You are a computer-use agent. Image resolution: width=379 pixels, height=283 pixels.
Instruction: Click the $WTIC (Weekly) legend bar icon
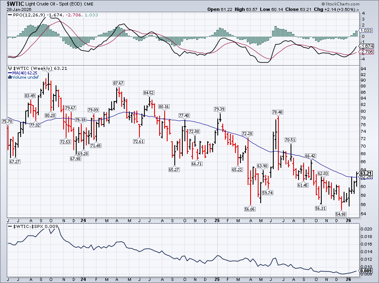pos(10,68)
